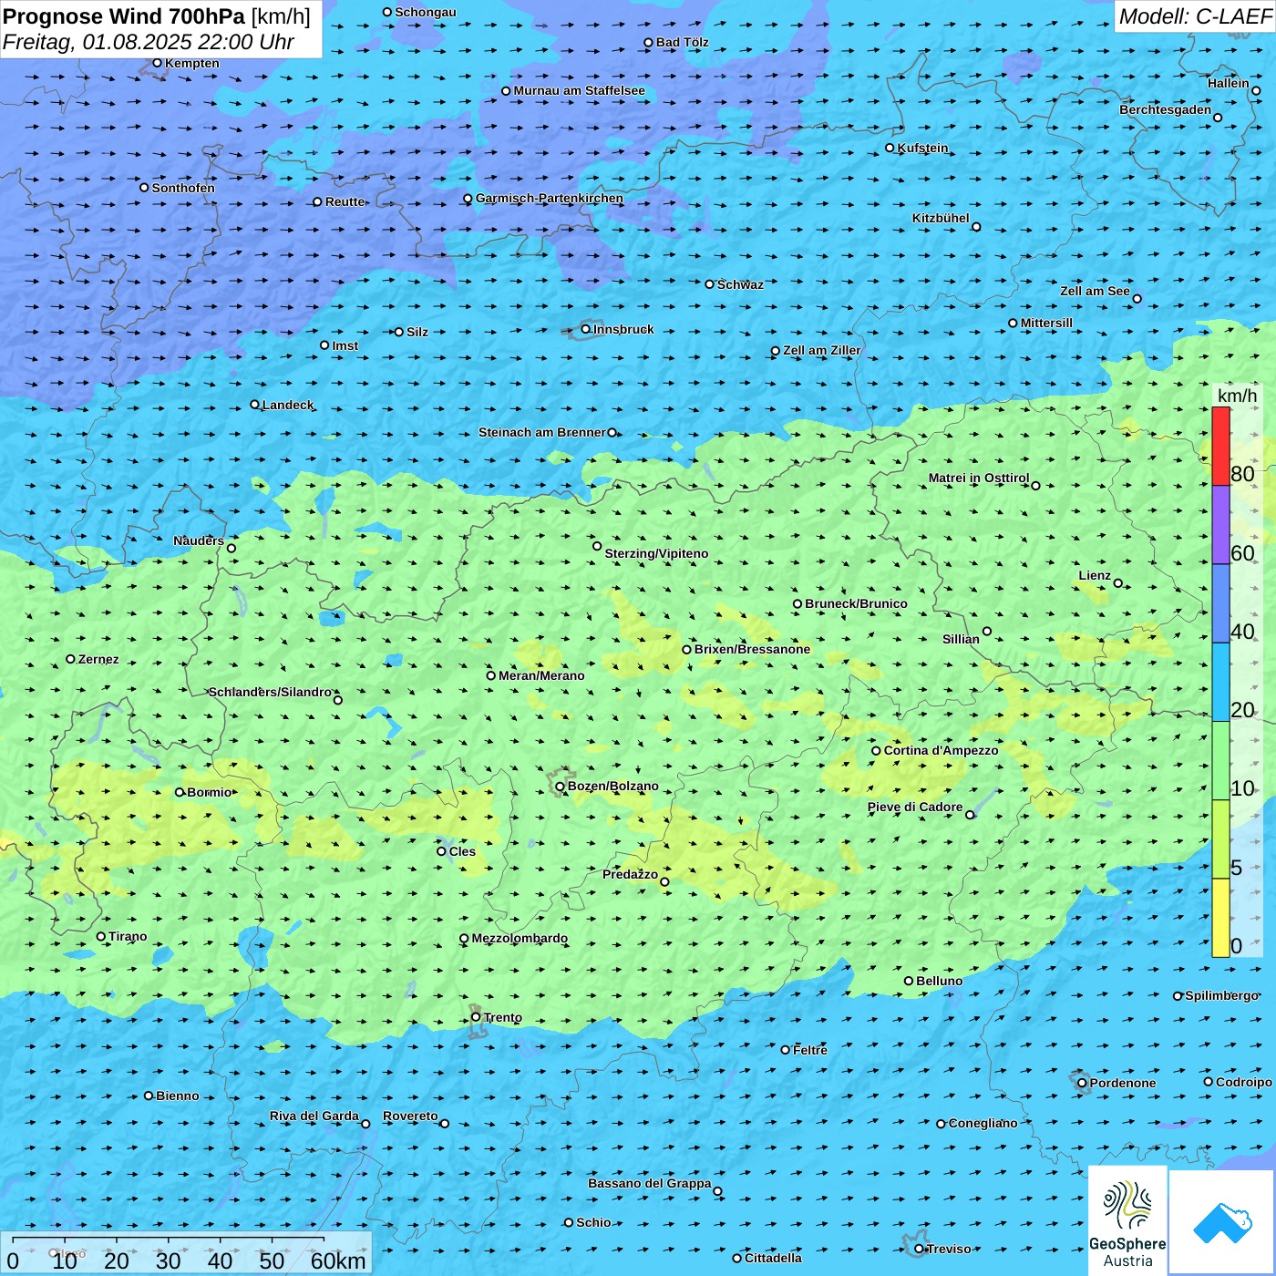Select the Cortina d'Ampezzo marker circle
This screenshot has width=1276, height=1276.
(x=876, y=751)
